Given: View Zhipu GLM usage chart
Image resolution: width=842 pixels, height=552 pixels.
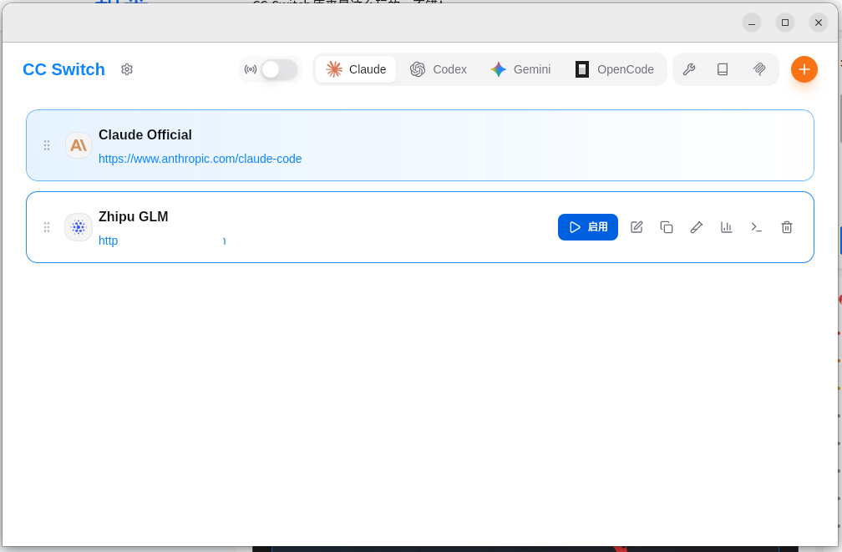Looking at the screenshot, I should [727, 227].
